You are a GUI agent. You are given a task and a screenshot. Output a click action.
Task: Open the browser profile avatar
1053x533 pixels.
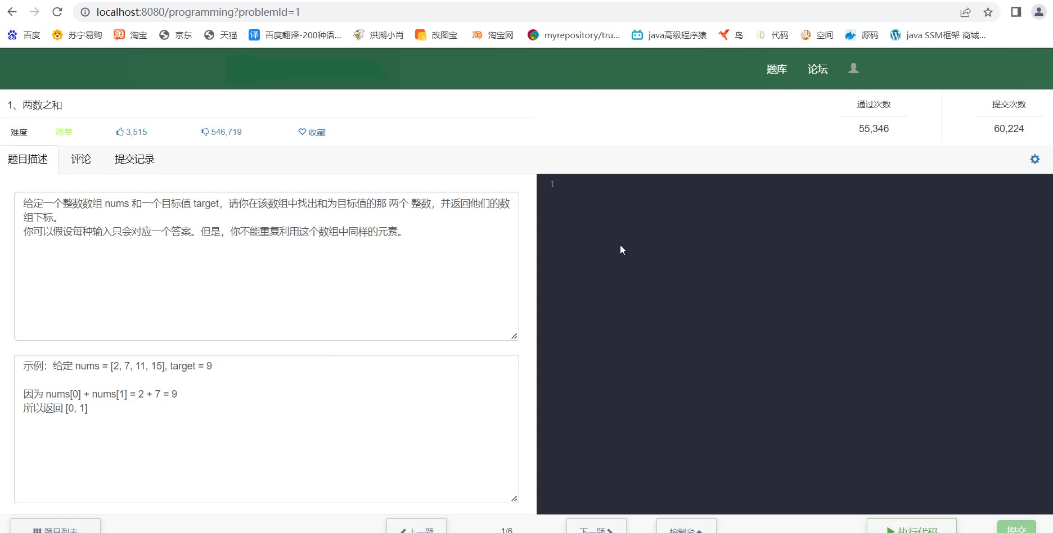point(1039,12)
